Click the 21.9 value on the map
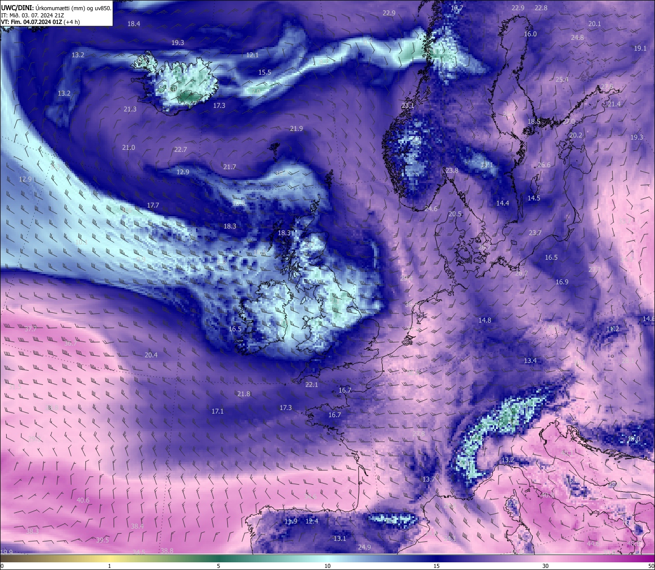The image size is (655, 570). pyautogui.click(x=296, y=128)
